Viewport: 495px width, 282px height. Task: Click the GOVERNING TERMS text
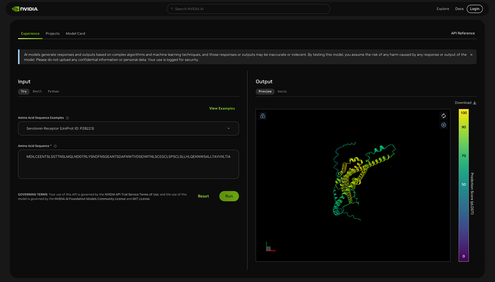(33, 194)
